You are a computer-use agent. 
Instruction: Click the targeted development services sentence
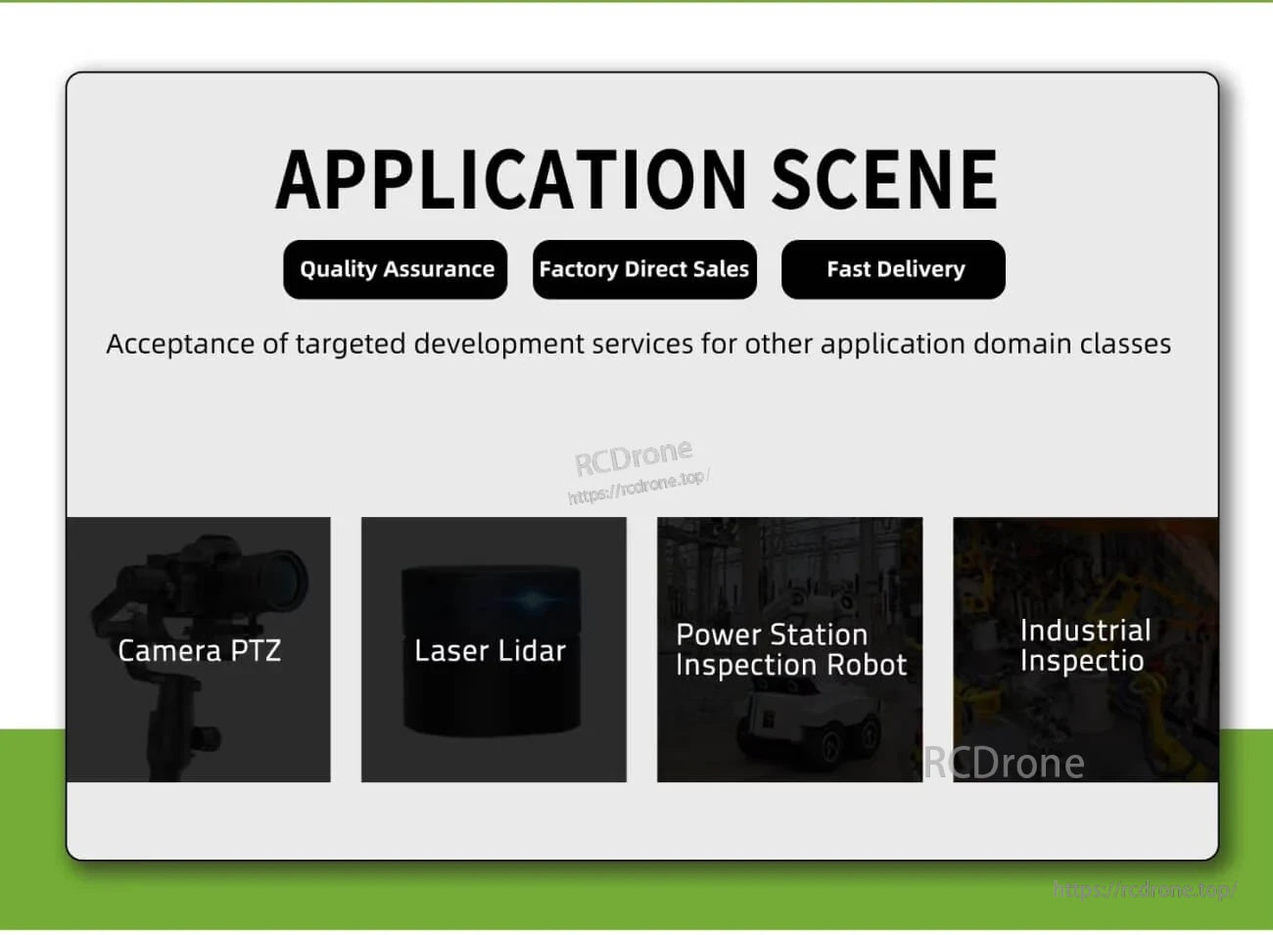(x=638, y=345)
